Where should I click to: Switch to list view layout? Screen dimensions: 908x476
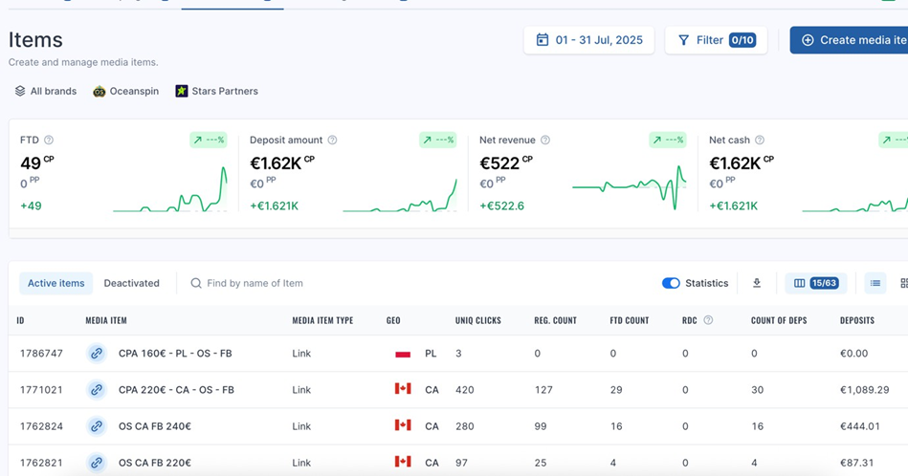pos(875,283)
